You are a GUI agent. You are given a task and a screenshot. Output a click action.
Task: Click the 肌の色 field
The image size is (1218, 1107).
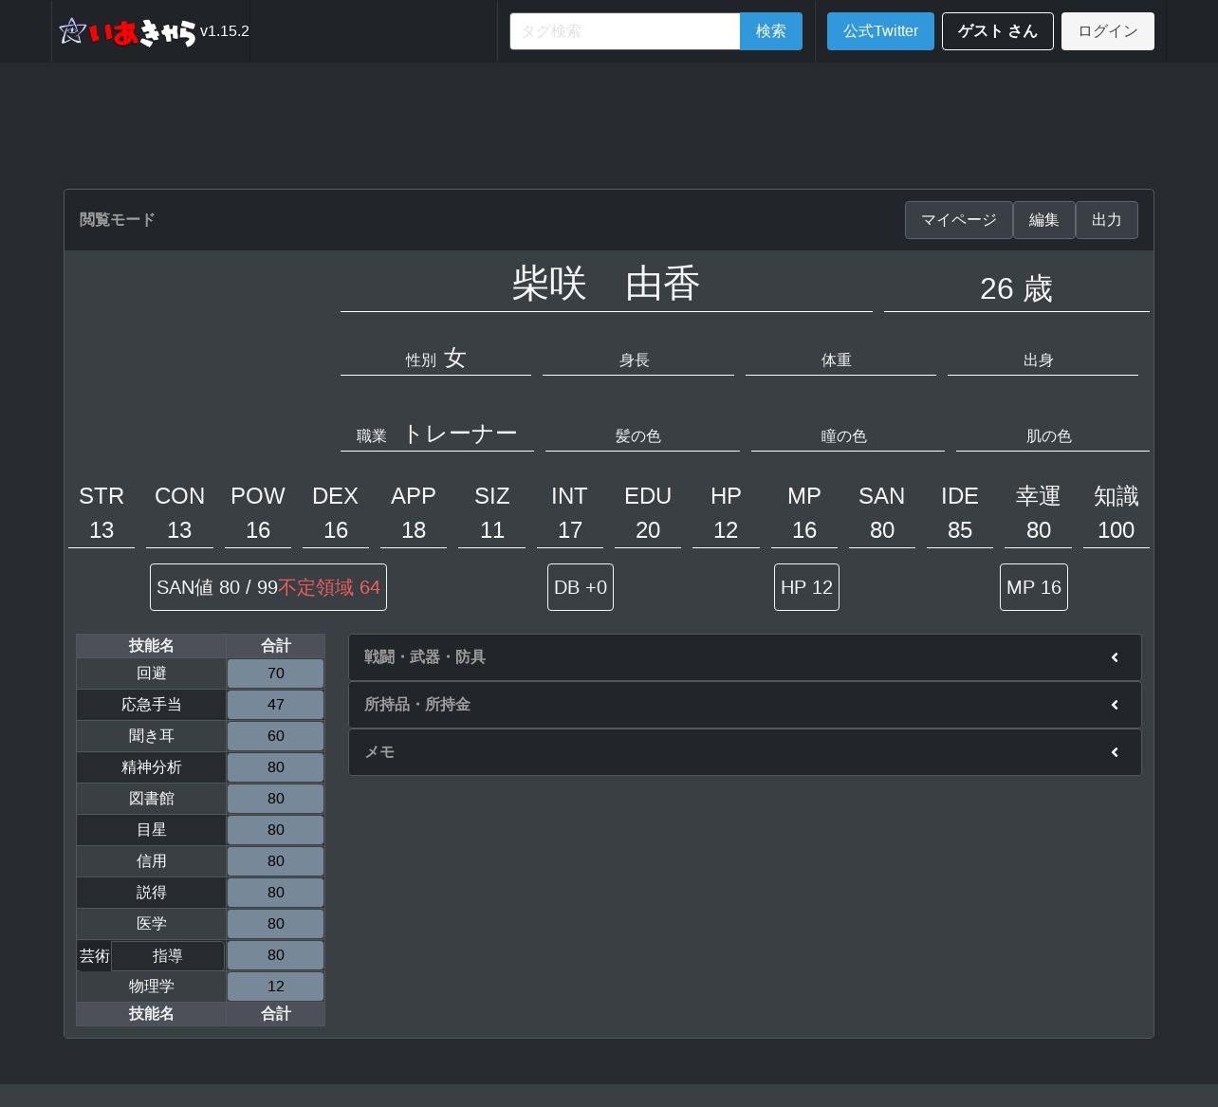tap(1053, 435)
